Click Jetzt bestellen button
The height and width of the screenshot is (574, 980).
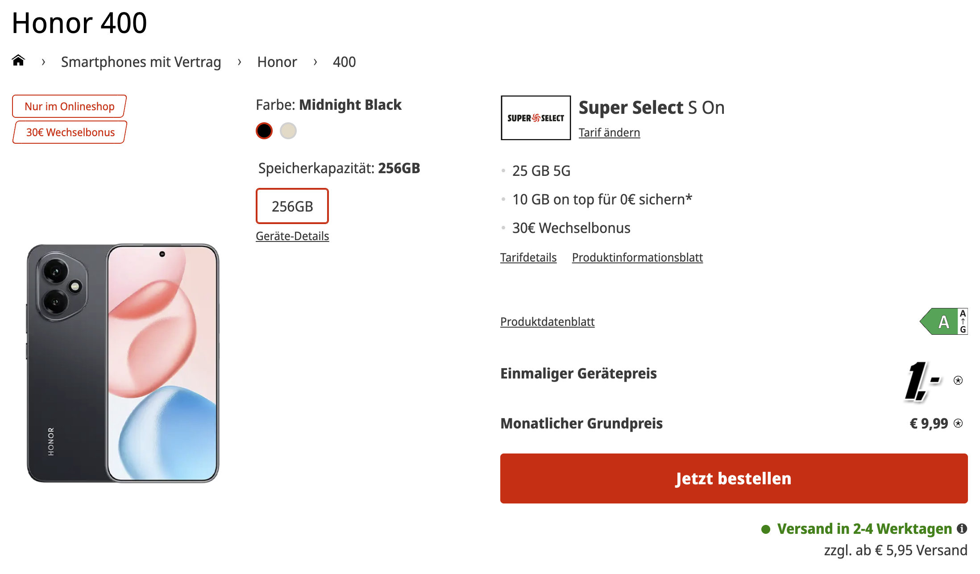[734, 478]
